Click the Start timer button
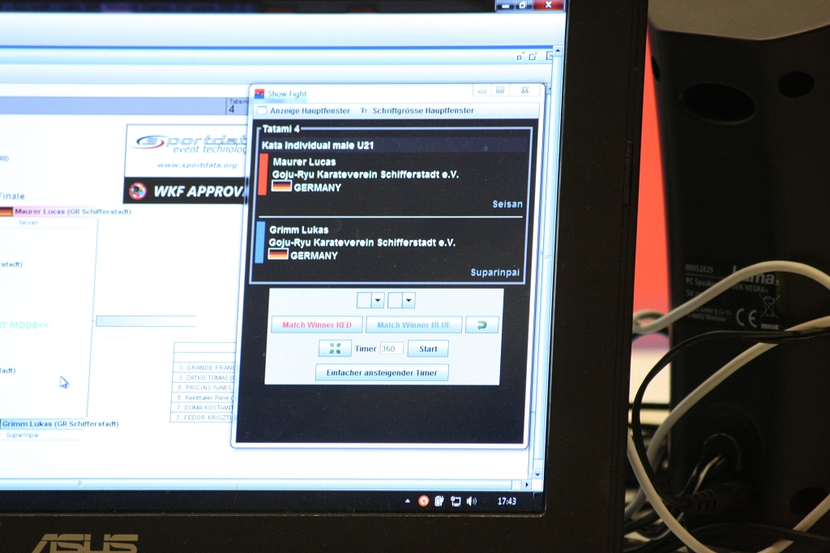 pyautogui.click(x=428, y=349)
